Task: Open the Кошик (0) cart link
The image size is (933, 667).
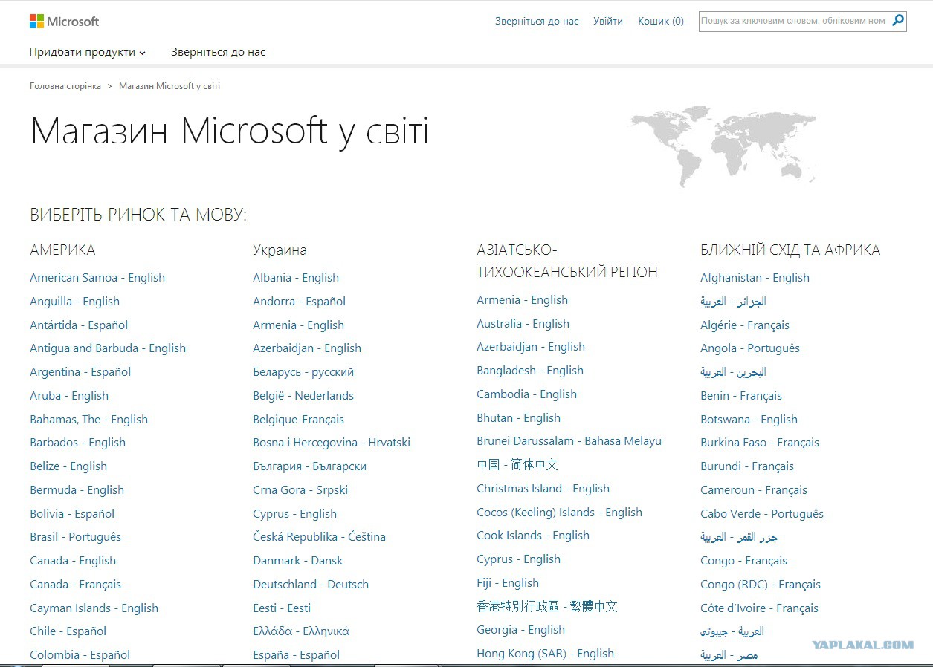Action: pyautogui.click(x=661, y=21)
